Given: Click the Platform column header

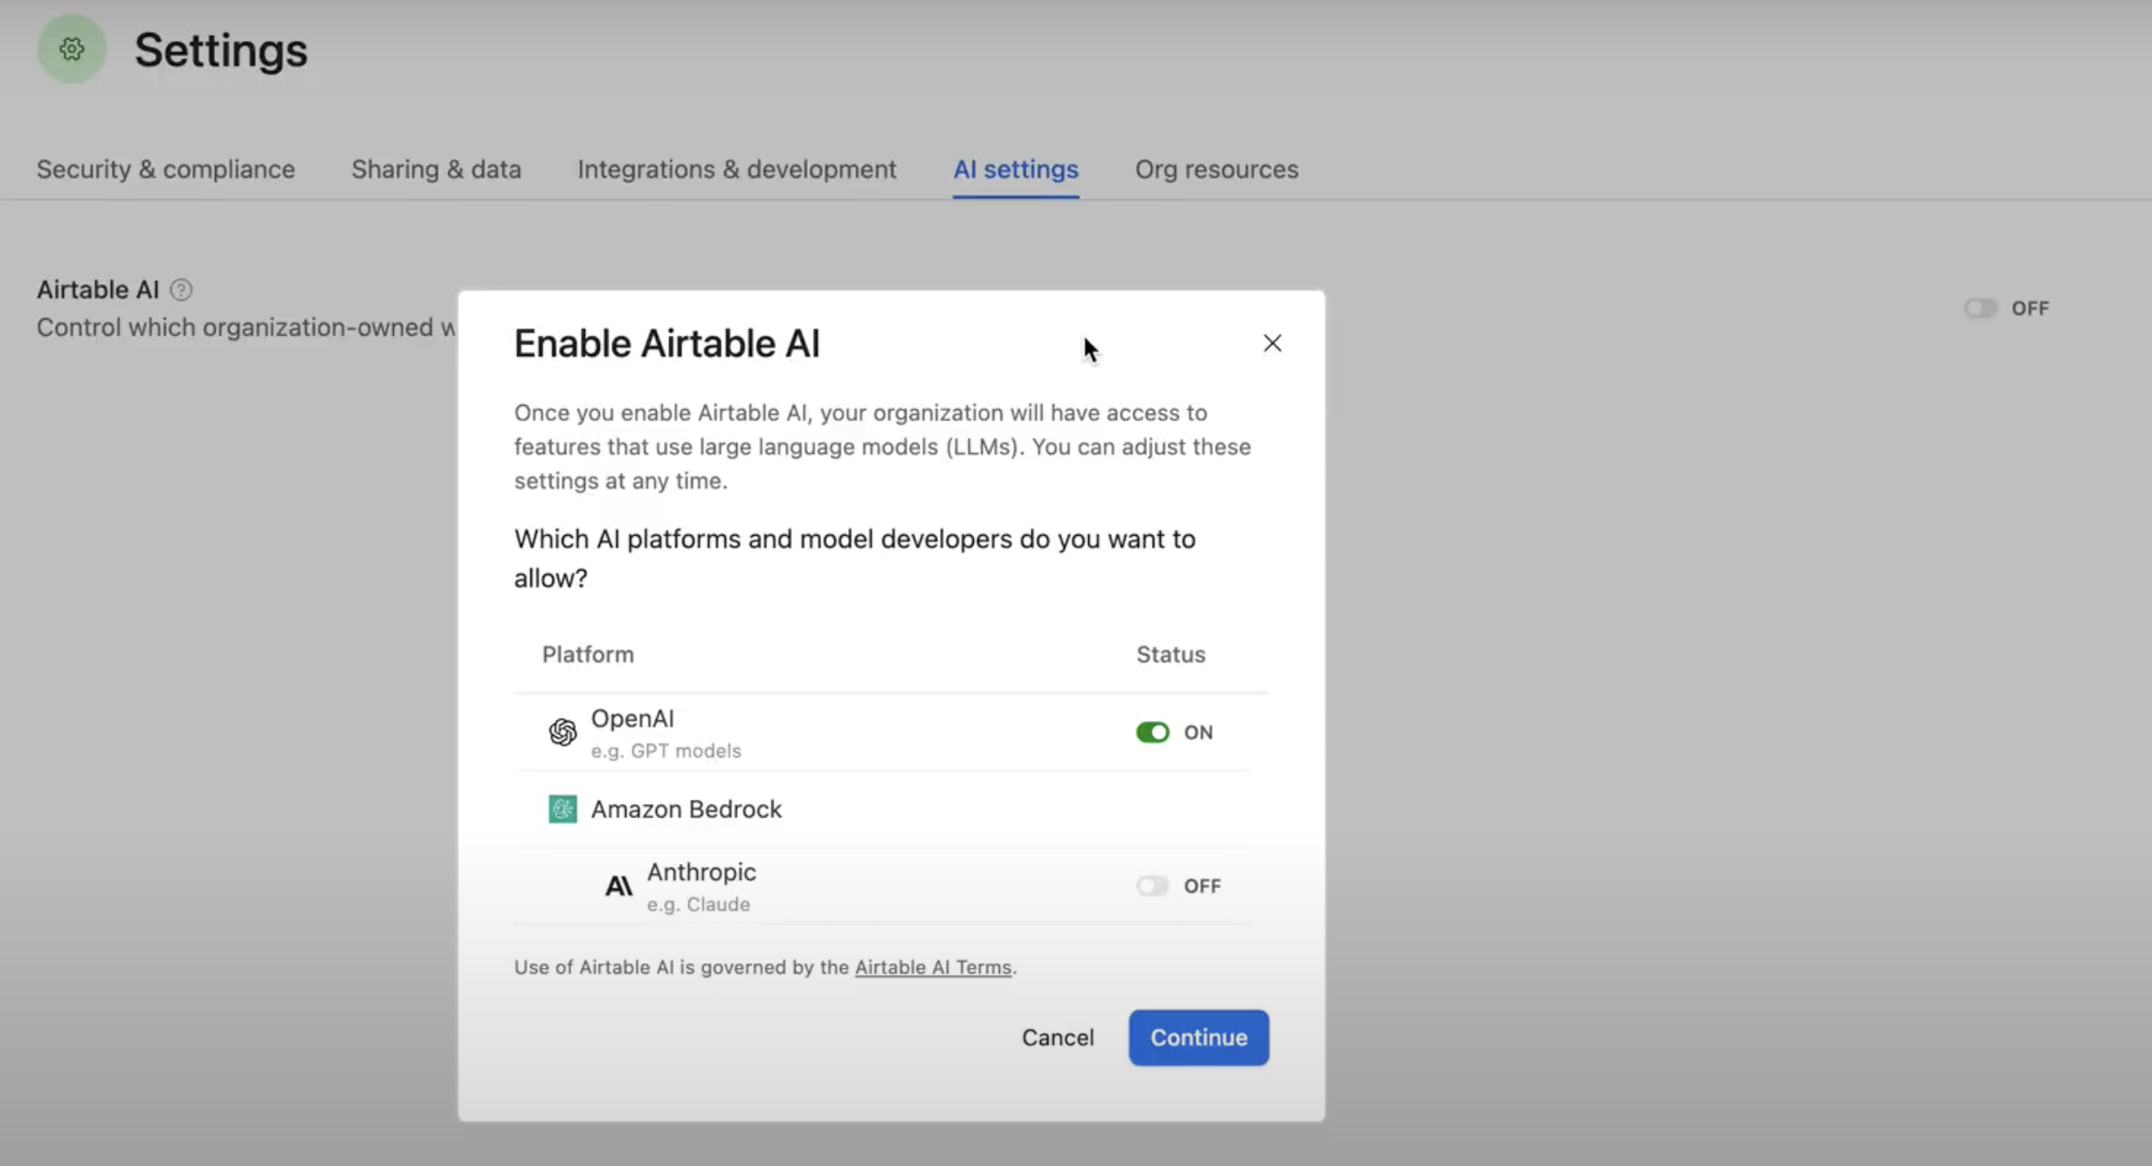Looking at the screenshot, I should 588,655.
